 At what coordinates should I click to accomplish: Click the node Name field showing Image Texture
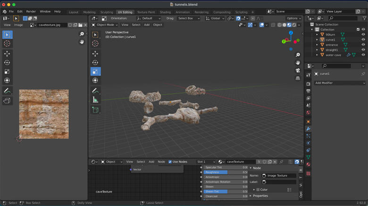[x=279, y=175]
